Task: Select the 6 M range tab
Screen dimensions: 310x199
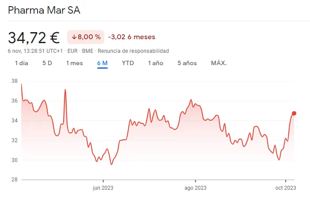Action: pos(102,63)
